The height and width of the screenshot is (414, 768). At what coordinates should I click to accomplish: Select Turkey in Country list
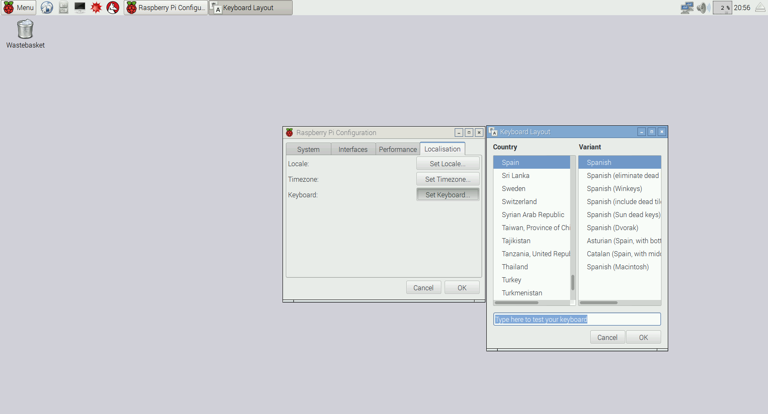pos(531,280)
